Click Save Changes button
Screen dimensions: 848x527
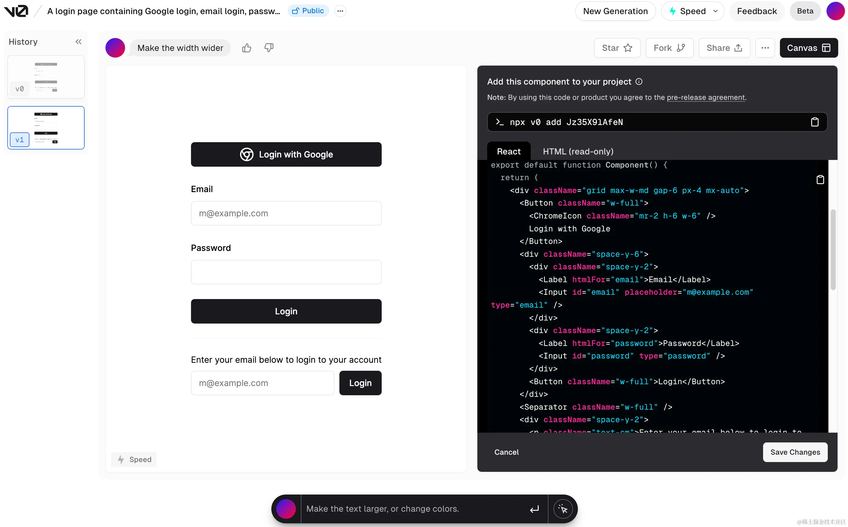tap(795, 452)
